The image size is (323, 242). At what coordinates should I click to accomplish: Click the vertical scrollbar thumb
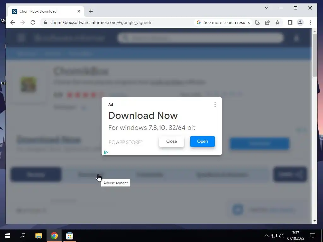(314, 55)
